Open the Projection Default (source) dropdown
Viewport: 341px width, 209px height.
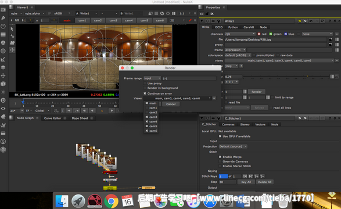pos(233,146)
